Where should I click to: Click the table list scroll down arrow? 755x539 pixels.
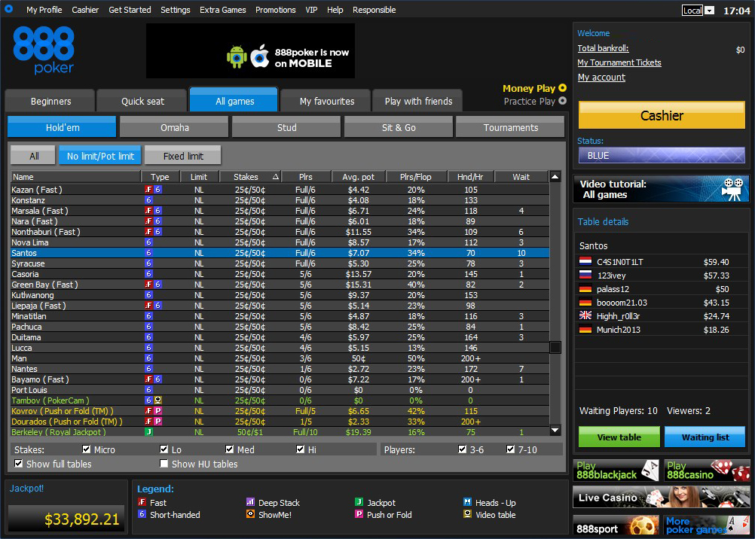pos(555,431)
